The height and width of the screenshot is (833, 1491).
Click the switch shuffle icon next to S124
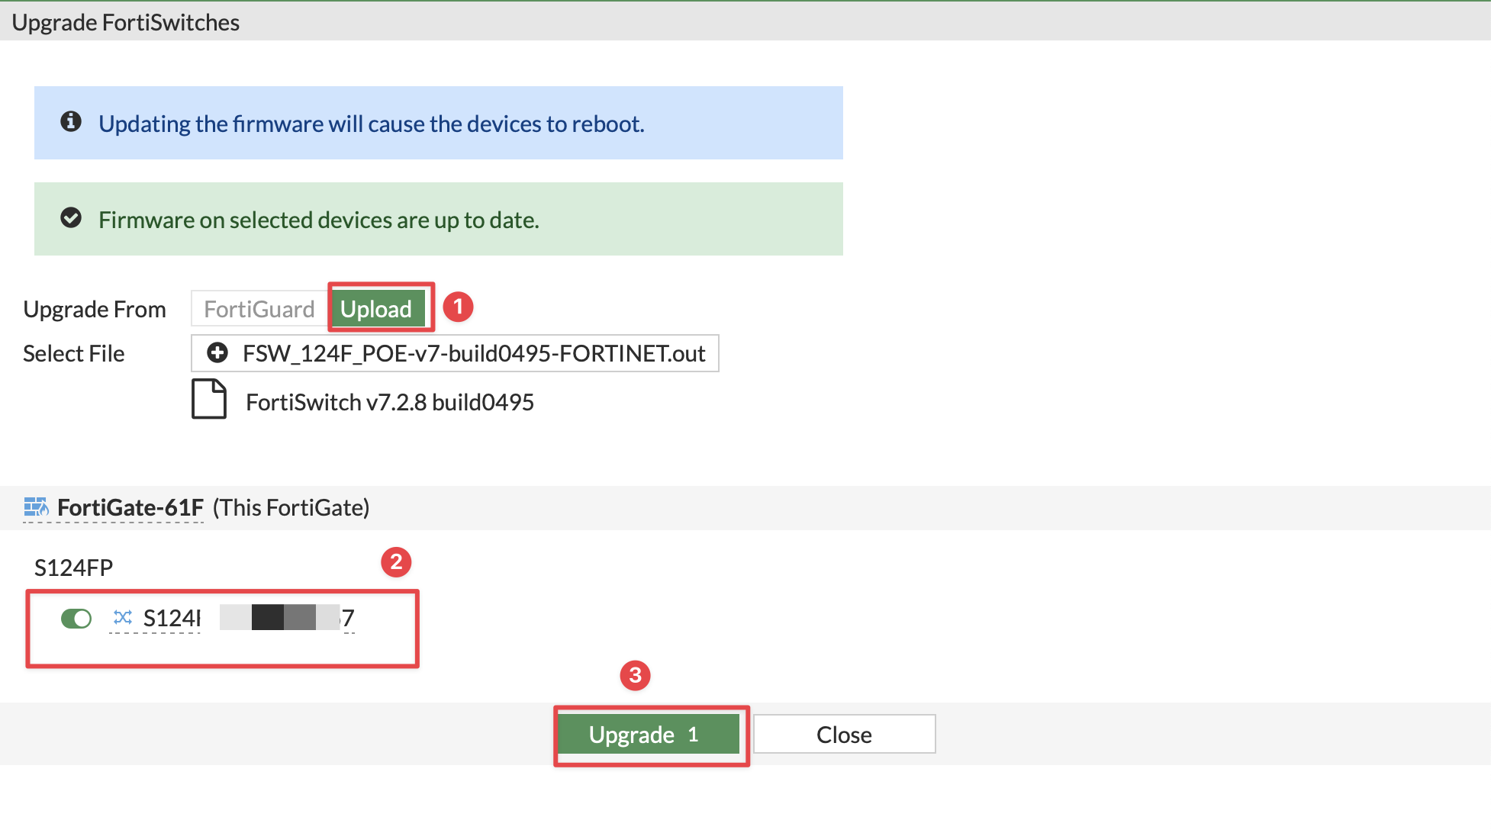[x=123, y=617]
